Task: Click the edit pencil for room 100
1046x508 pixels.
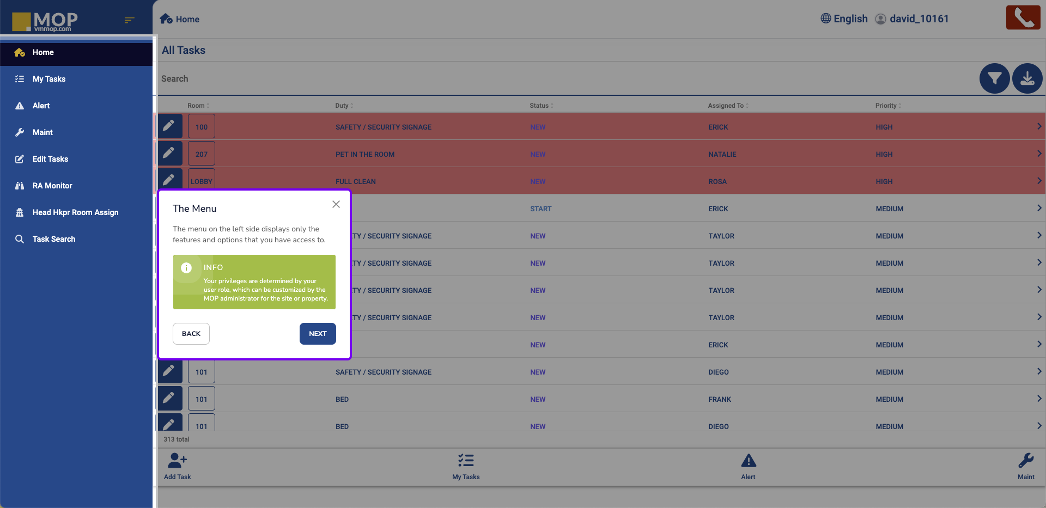Action: (x=169, y=126)
